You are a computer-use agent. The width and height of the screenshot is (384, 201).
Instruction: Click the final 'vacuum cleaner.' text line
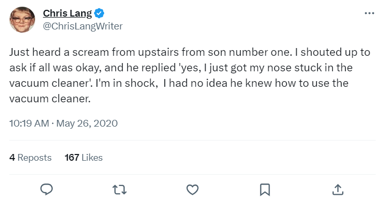[50, 99]
